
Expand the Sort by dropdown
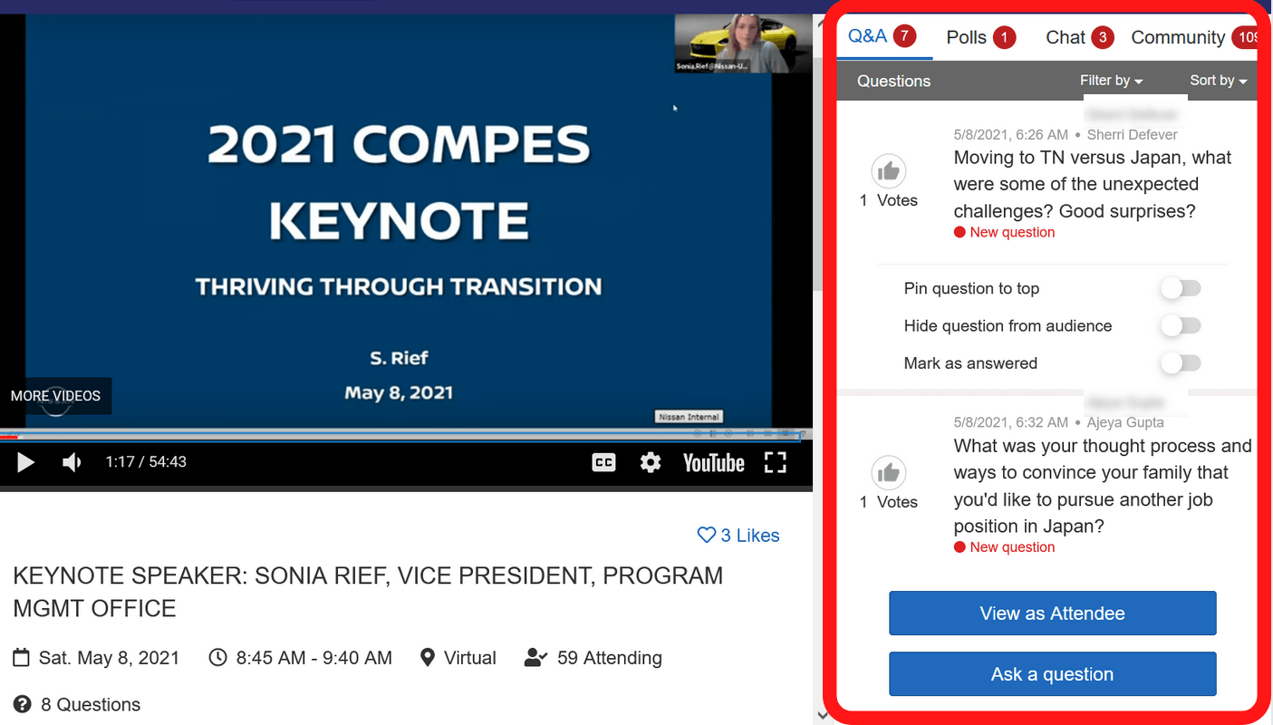click(x=1218, y=81)
